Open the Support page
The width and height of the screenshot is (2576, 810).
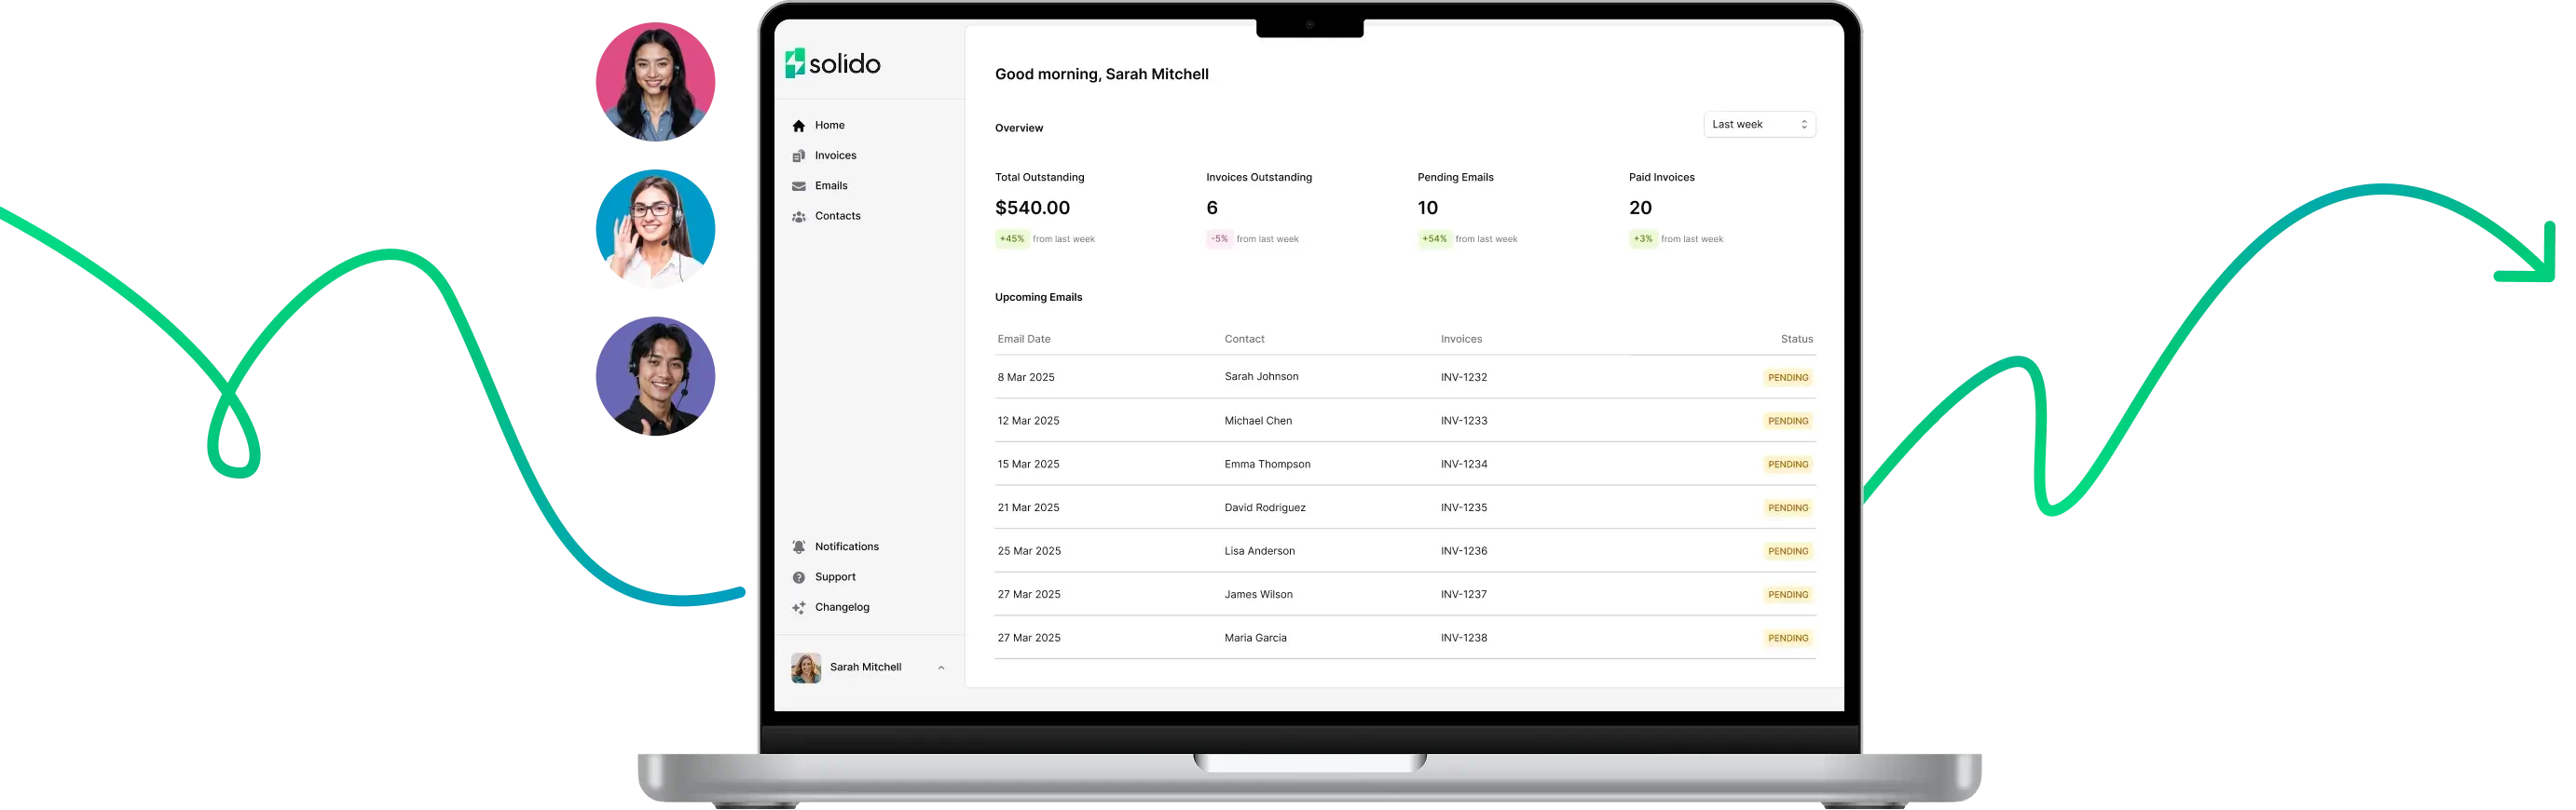click(x=835, y=577)
